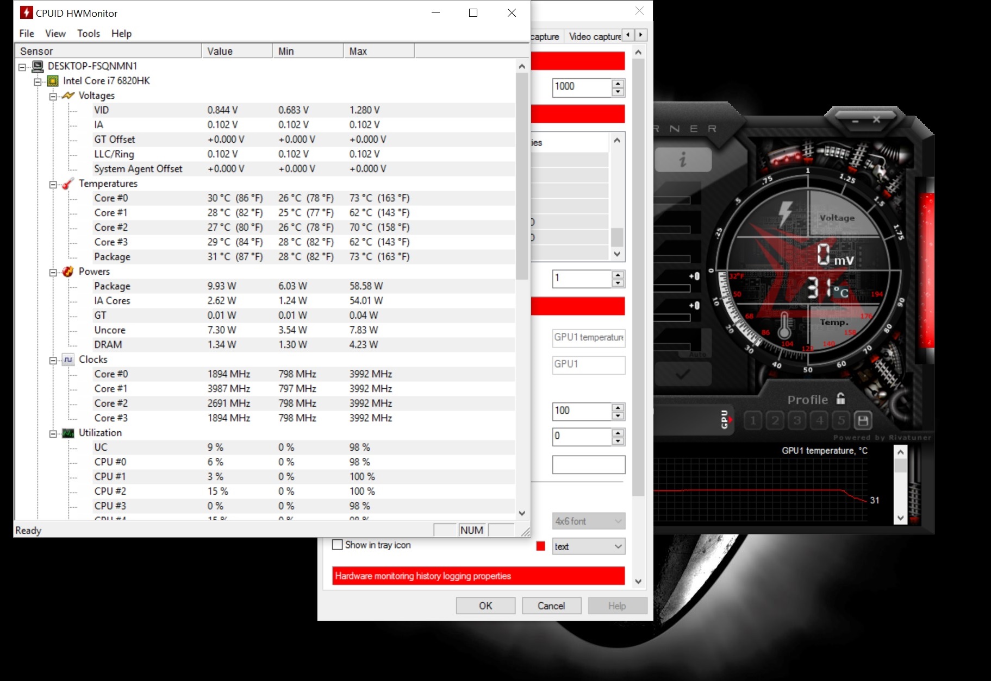The width and height of the screenshot is (991, 681).
Task: Select Afterburner profile slot 2
Action: [x=775, y=420]
